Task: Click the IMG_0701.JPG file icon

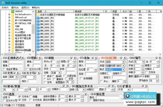Action: pyautogui.click(x=38, y=50)
